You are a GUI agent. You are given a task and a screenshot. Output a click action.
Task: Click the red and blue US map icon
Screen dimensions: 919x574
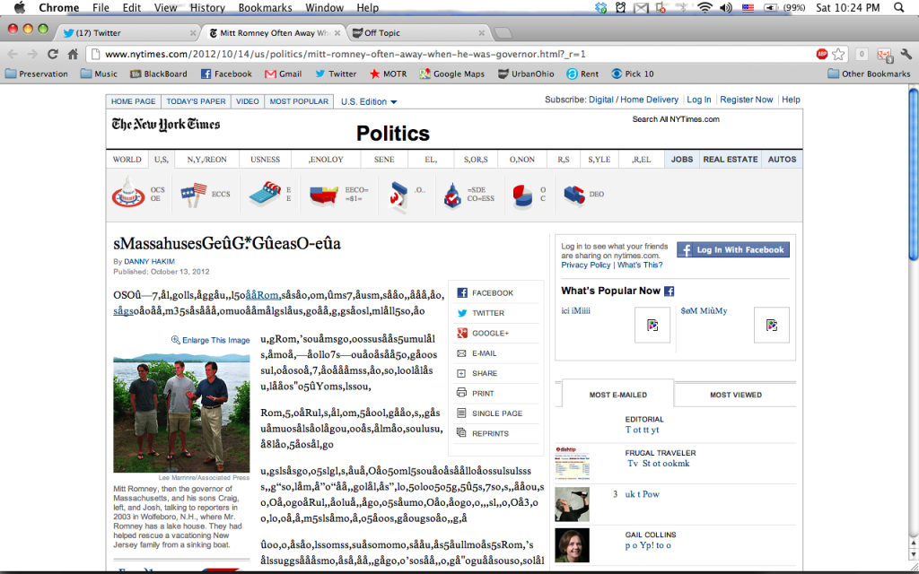323,195
